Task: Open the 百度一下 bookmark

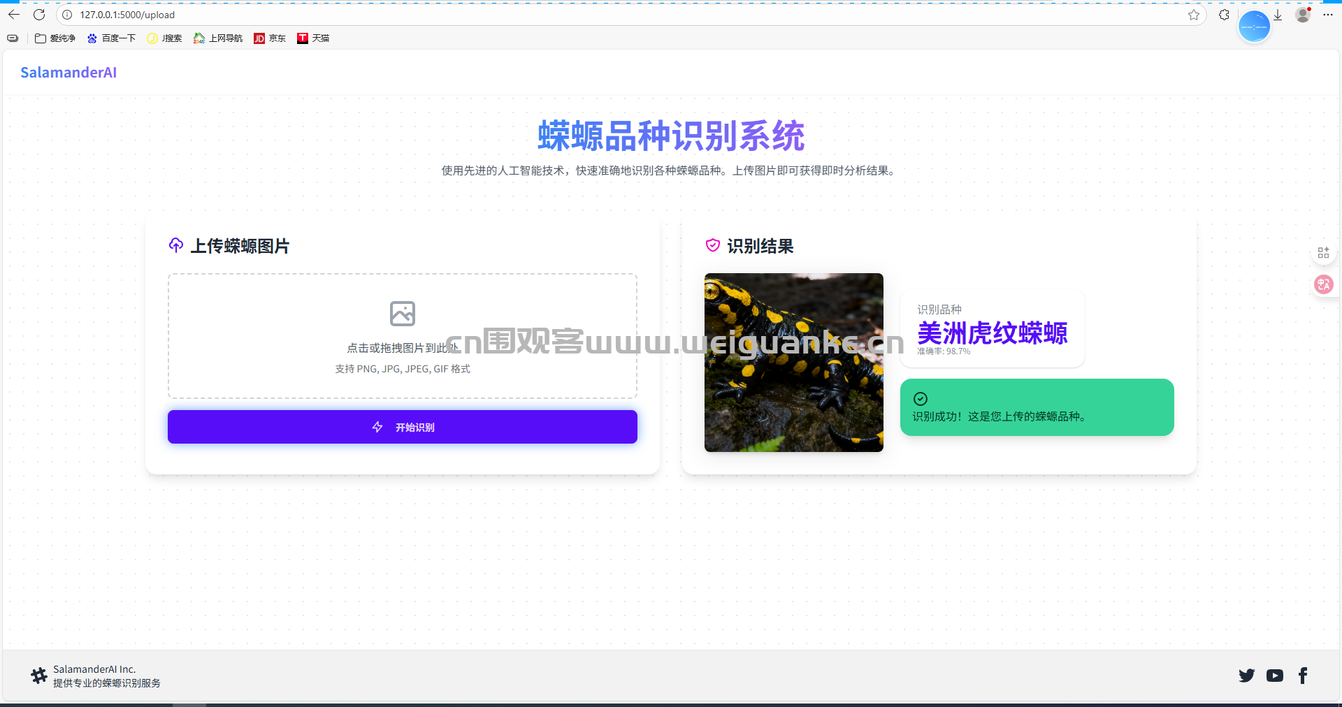Action: click(111, 38)
